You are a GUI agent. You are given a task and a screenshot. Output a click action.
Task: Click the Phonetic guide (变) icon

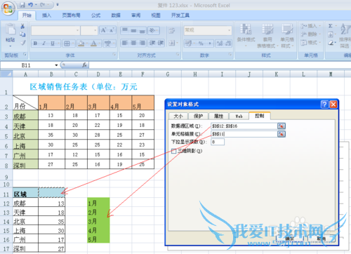tap(107, 44)
